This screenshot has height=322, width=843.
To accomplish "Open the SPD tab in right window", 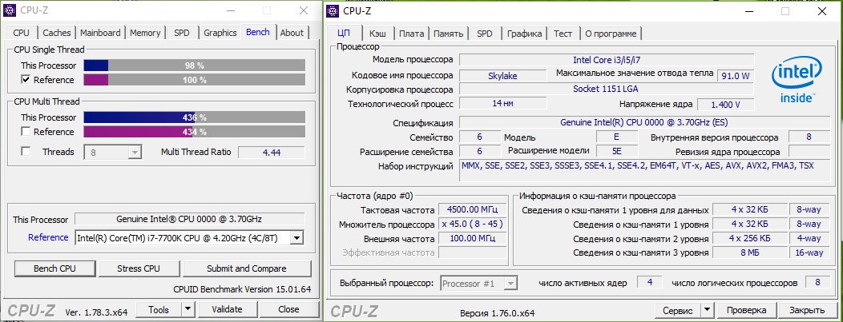I will pos(484,34).
